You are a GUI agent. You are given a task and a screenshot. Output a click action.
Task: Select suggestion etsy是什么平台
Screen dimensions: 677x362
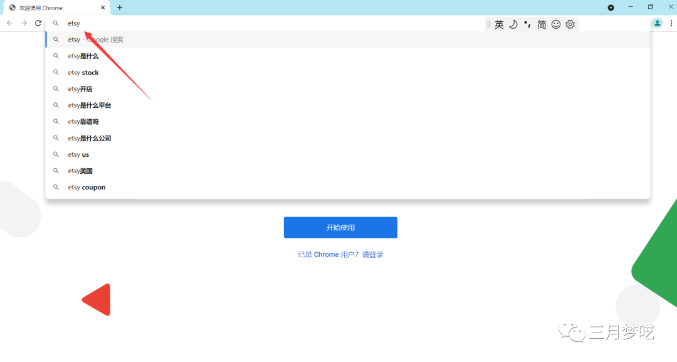point(348,105)
